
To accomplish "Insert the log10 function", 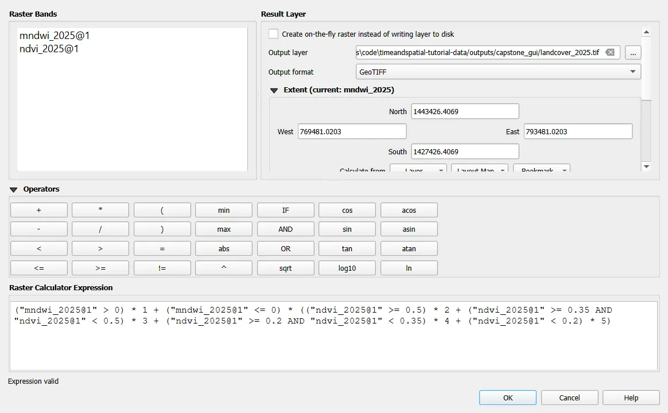I will (347, 268).
